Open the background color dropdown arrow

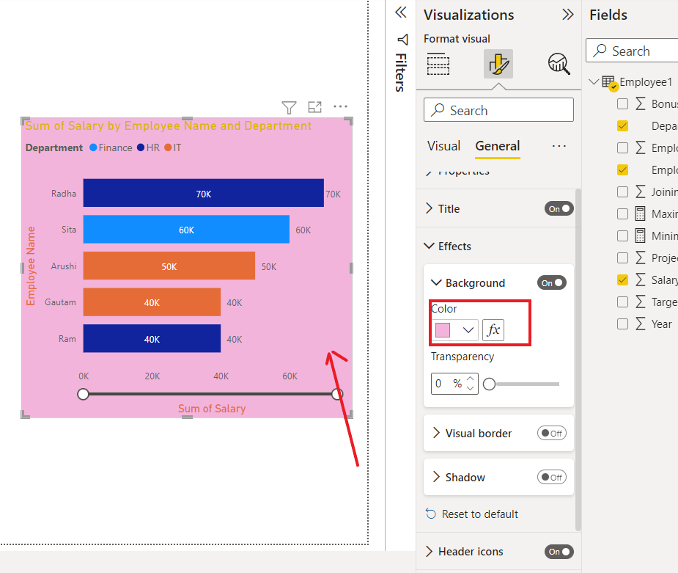[x=468, y=330]
